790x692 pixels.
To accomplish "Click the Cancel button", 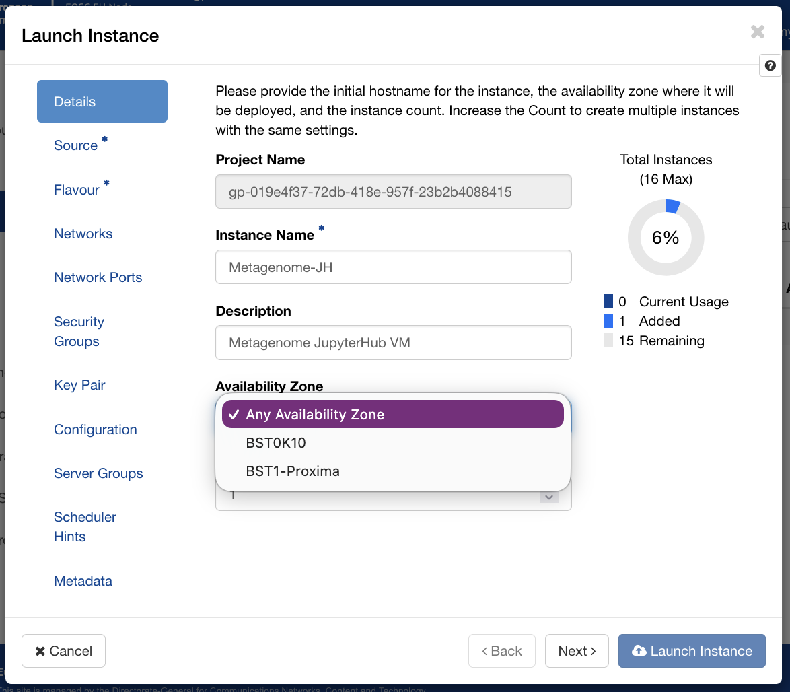I will coord(63,651).
